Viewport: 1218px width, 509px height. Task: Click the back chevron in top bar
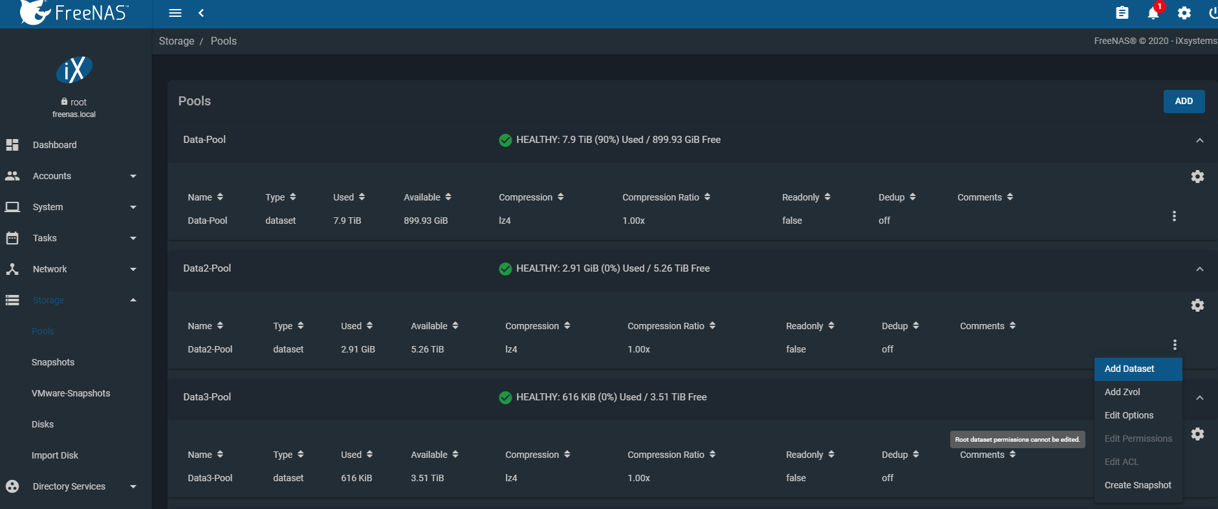tap(201, 14)
